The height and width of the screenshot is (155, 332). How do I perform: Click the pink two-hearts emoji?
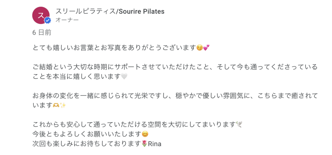(x=206, y=48)
